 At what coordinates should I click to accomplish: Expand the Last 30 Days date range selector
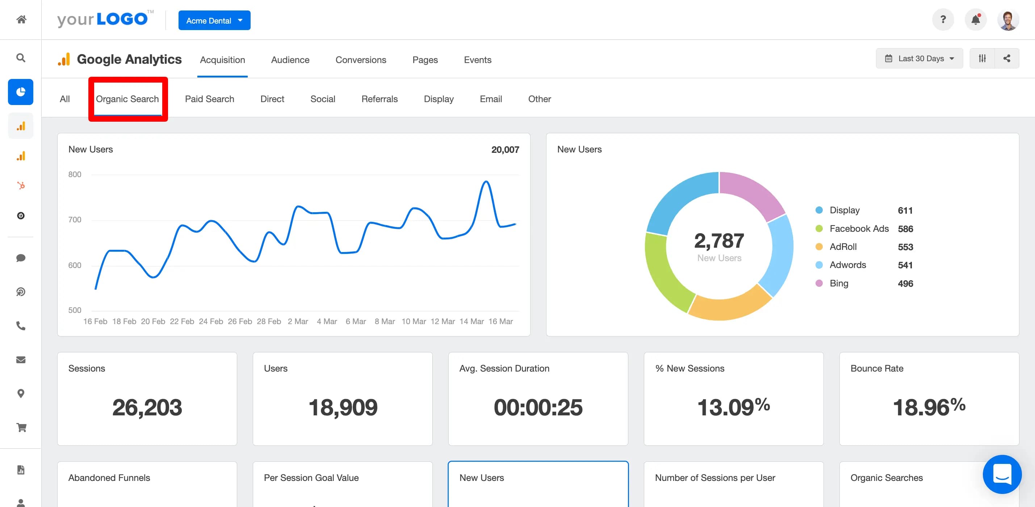[919, 58]
